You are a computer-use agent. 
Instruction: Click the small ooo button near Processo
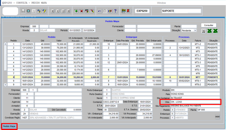(217, 117)
